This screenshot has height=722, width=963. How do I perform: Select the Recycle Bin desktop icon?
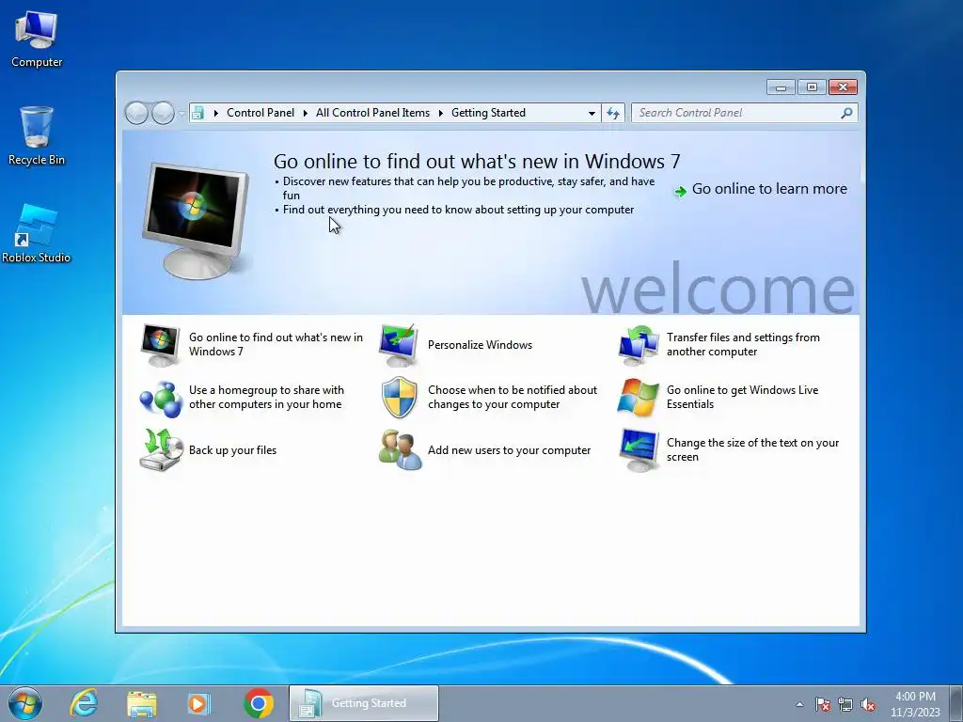tap(37, 135)
